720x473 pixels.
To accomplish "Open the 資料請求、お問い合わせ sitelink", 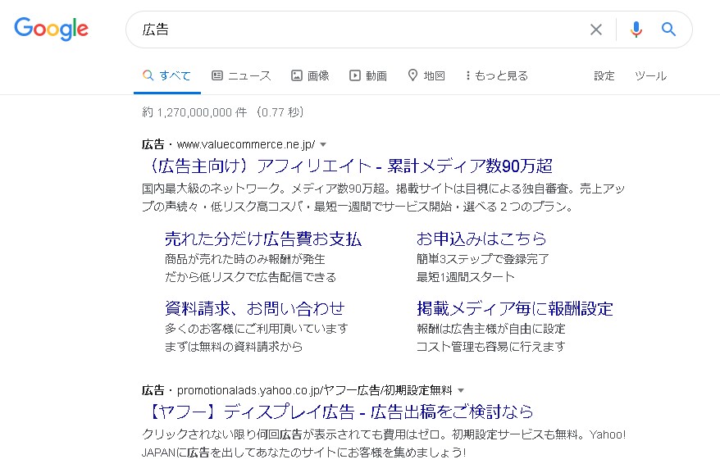I will coord(255,308).
